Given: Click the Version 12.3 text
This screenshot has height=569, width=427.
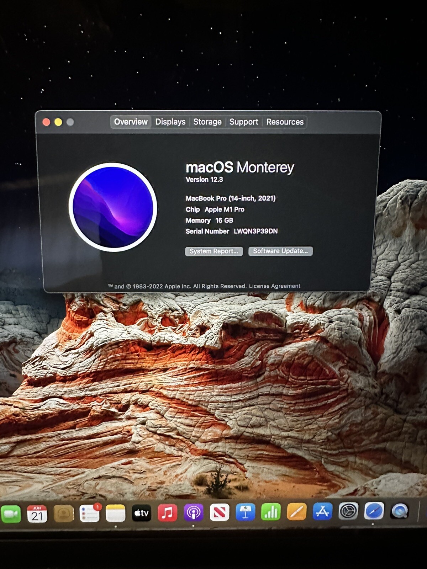Looking at the screenshot, I should [204, 180].
